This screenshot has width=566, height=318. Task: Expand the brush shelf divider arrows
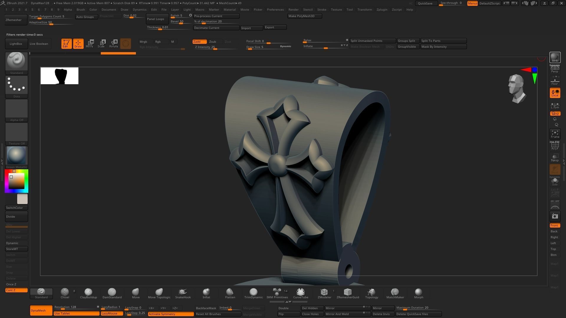coord(288,302)
